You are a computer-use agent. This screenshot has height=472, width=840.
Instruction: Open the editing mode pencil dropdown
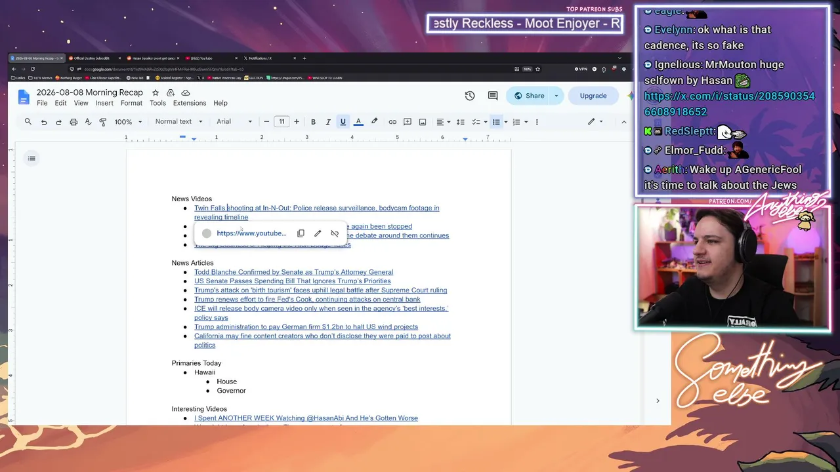(595, 122)
